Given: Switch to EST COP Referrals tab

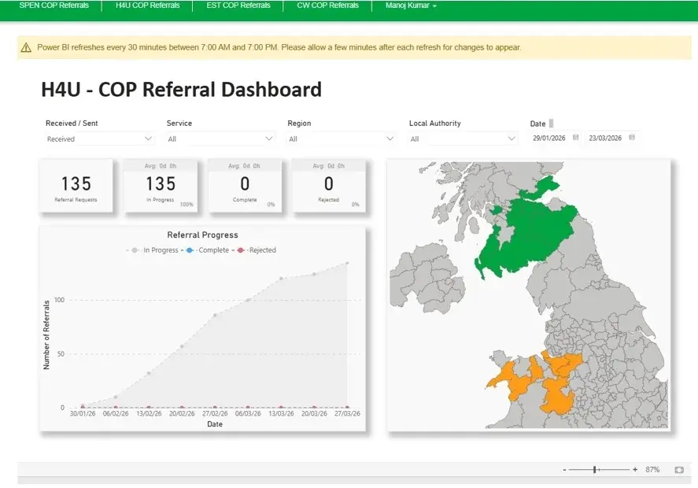Looking at the screenshot, I should coord(238,6).
